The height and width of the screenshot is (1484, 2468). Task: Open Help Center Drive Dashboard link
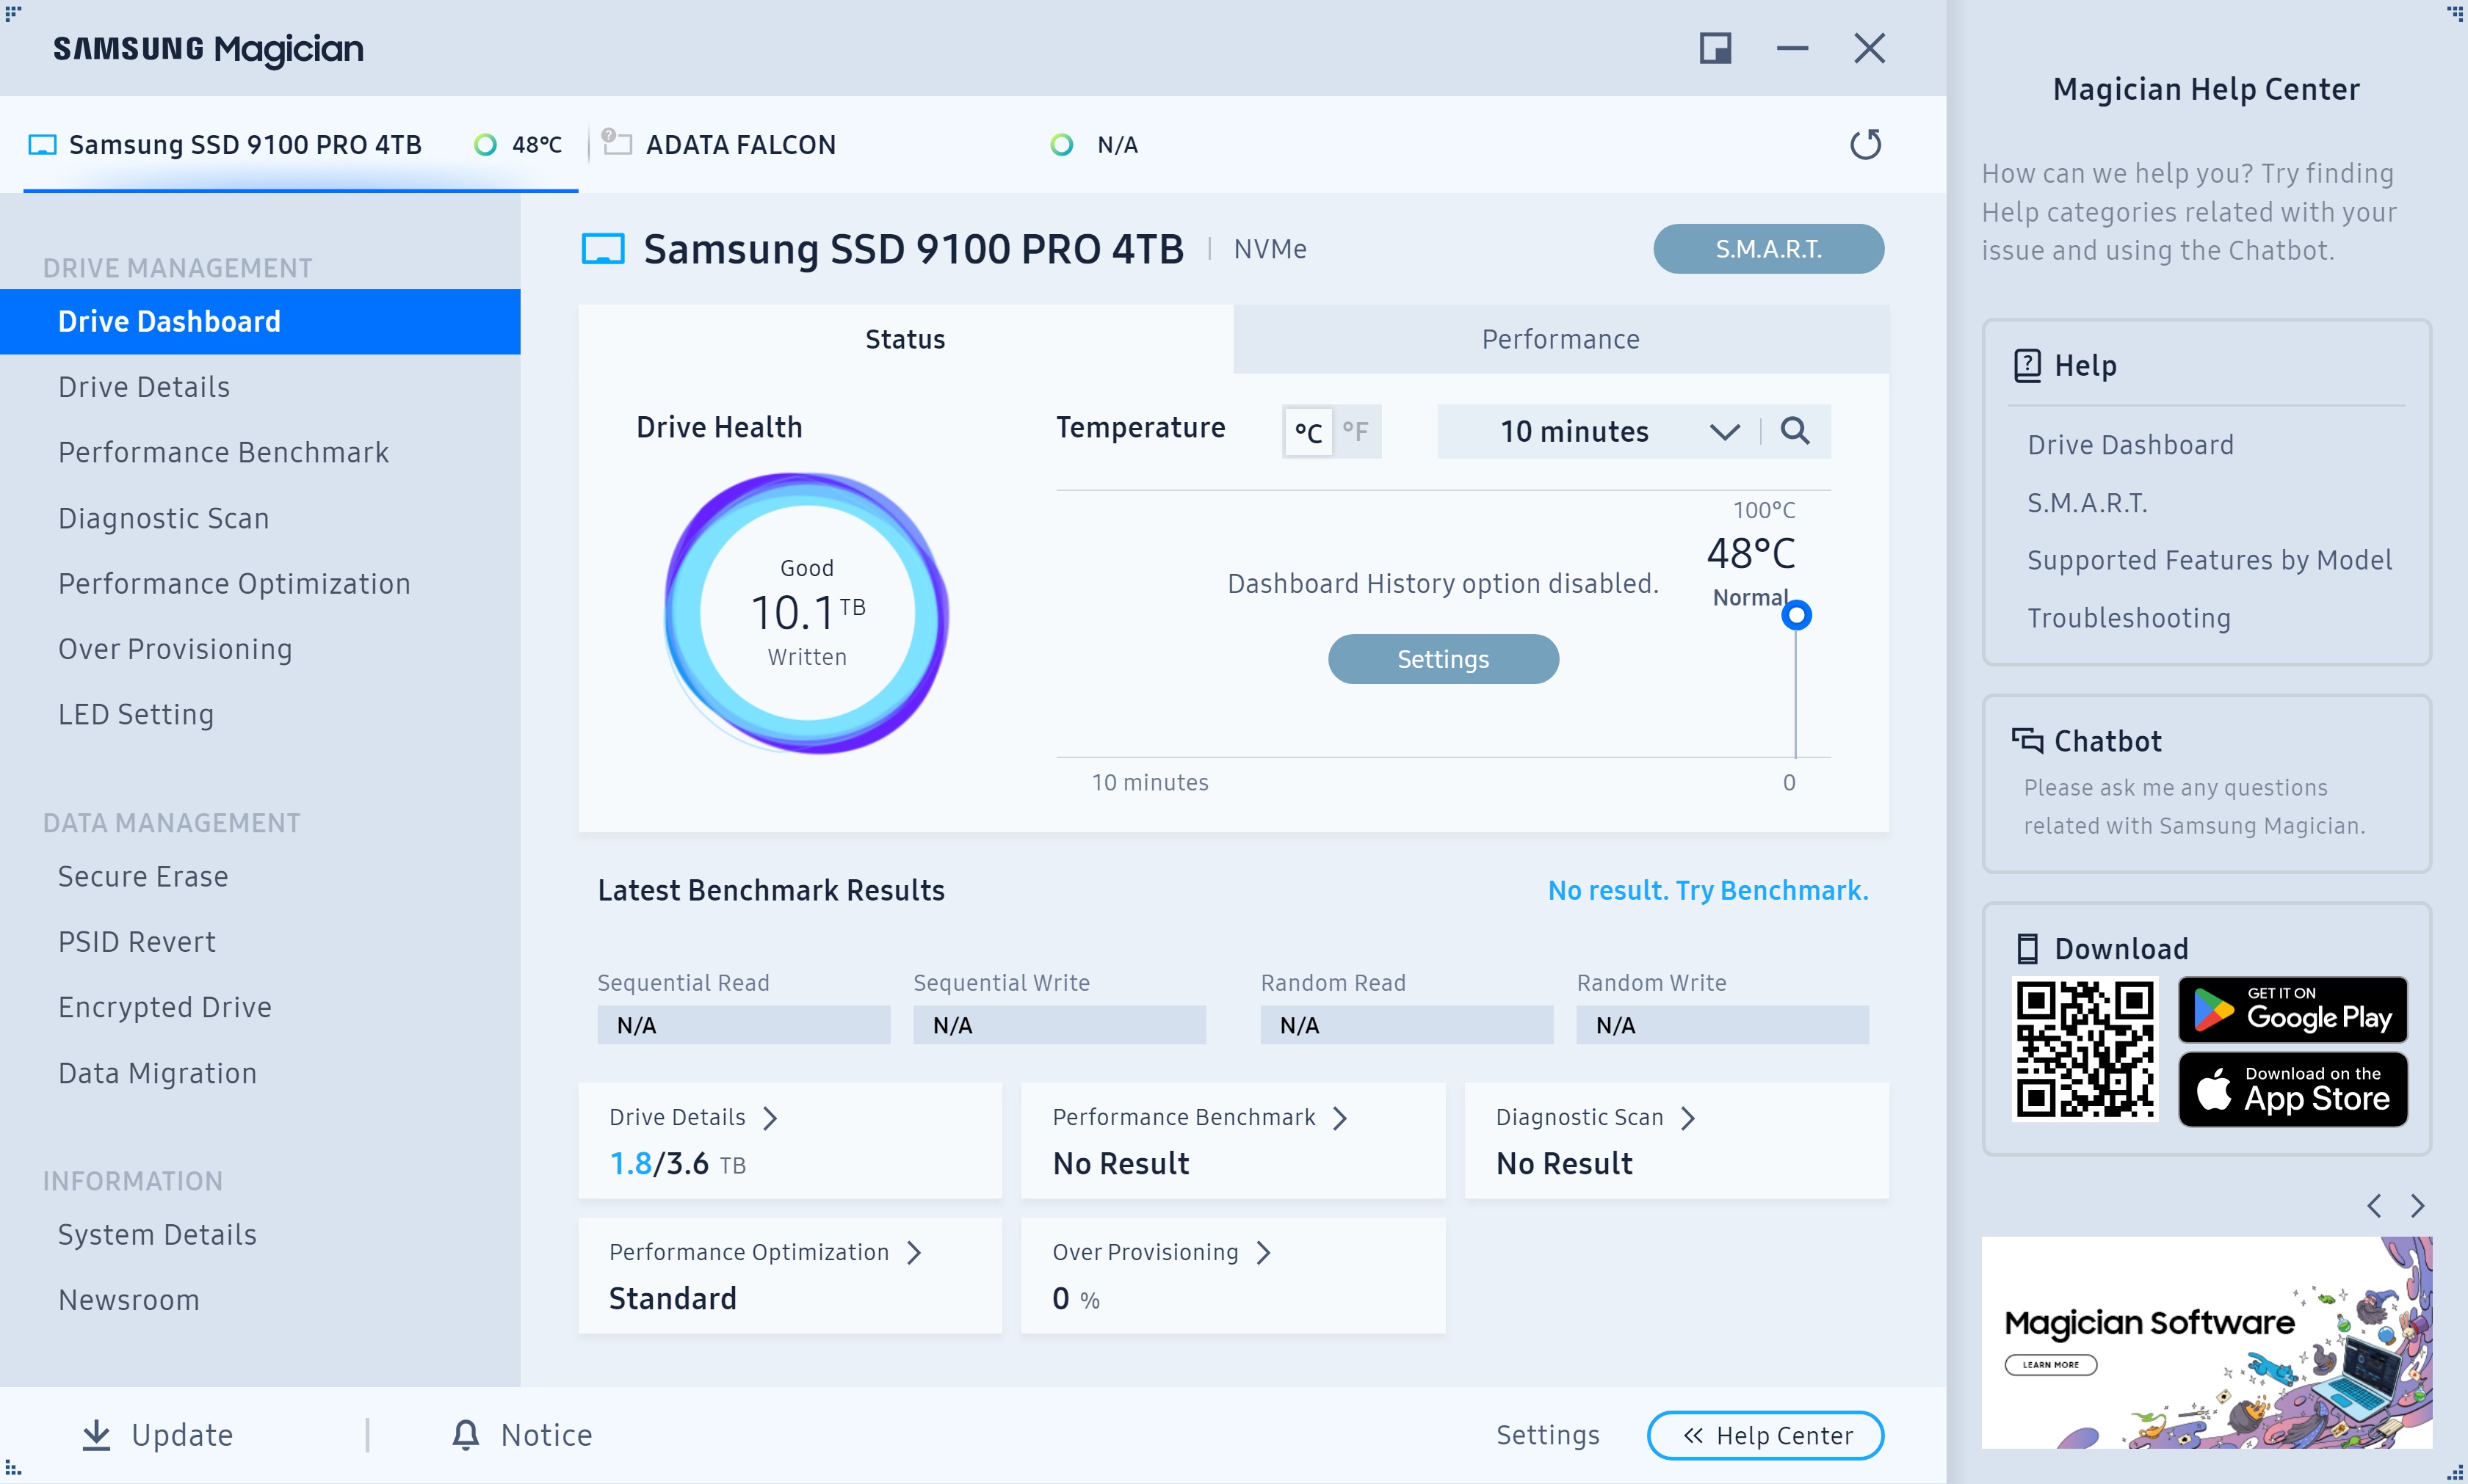tap(2130, 445)
